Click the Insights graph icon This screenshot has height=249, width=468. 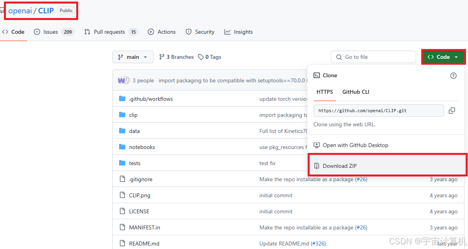(x=228, y=32)
